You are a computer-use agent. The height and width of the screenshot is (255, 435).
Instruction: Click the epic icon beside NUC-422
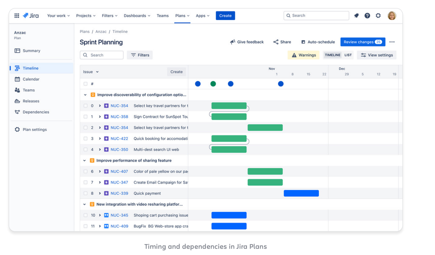click(106, 138)
